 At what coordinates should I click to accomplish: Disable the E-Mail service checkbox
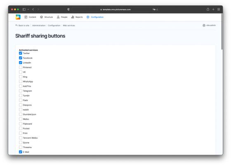coord(21,152)
